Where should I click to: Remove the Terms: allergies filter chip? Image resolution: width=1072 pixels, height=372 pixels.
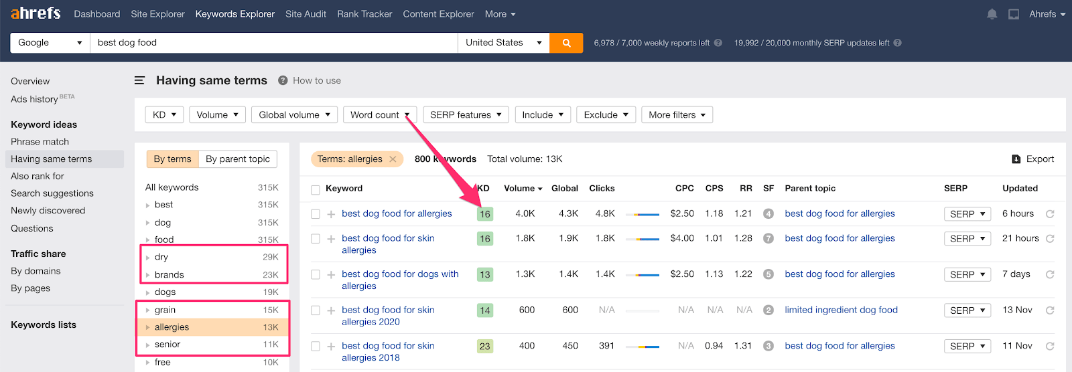[x=393, y=159]
